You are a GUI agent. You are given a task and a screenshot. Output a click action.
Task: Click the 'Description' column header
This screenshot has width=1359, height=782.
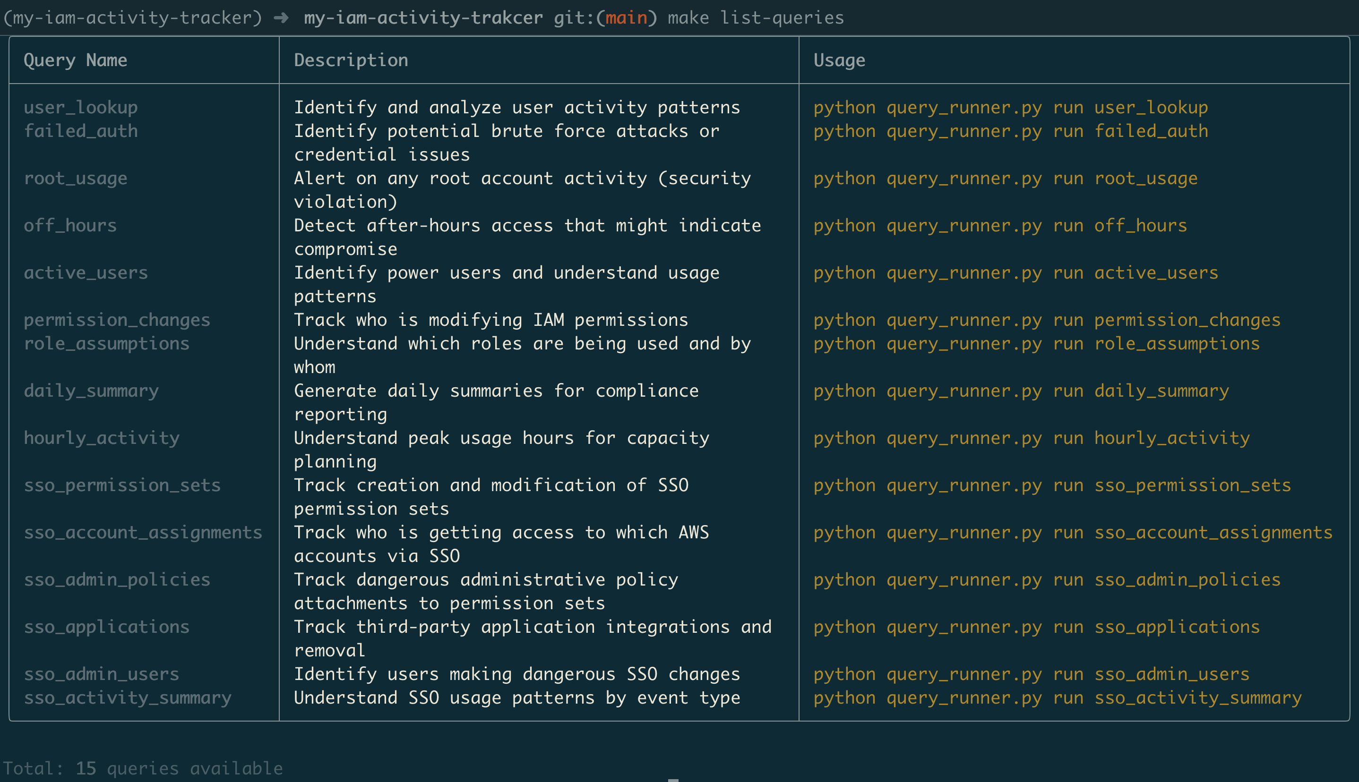[x=351, y=60]
